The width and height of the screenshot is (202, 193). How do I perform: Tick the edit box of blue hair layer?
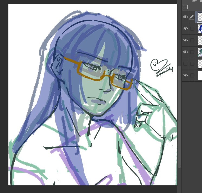(x=192, y=29)
